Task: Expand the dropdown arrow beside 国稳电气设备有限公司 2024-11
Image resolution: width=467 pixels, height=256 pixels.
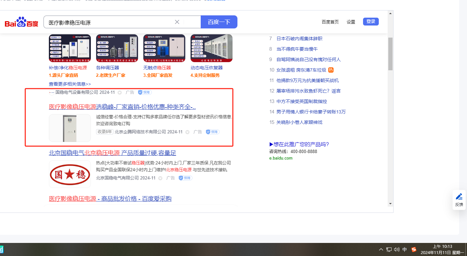Action: (120, 93)
